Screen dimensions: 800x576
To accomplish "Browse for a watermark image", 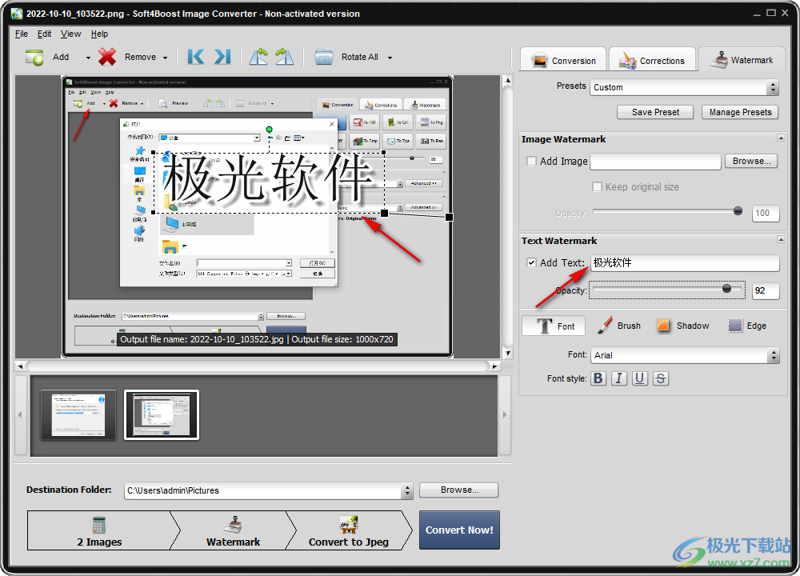I will (x=751, y=162).
